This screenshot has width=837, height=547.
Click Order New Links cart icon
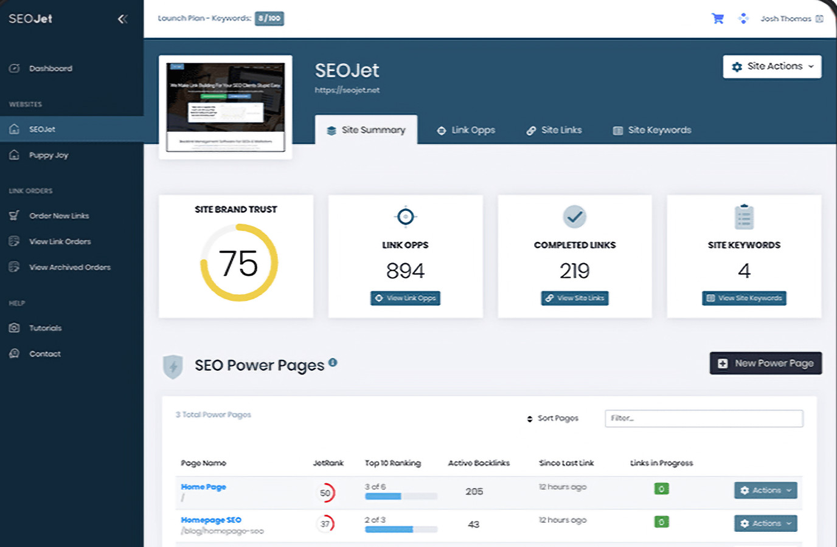tap(15, 216)
